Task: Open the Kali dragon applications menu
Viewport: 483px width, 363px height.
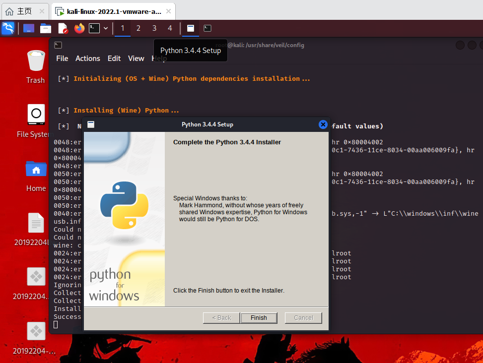Action: (x=8, y=28)
